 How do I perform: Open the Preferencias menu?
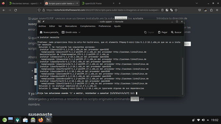coord(105,26)
